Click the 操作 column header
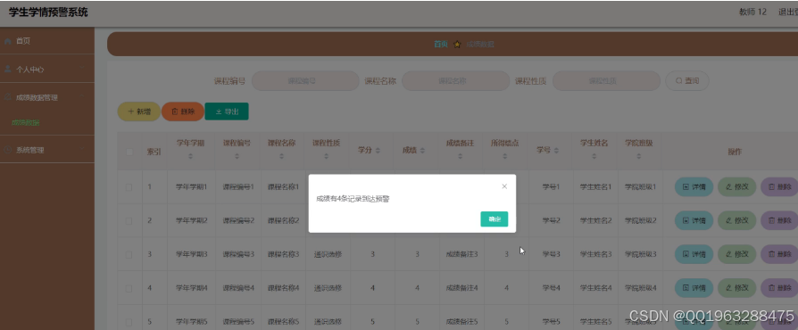The image size is (798, 330). coord(735,152)
